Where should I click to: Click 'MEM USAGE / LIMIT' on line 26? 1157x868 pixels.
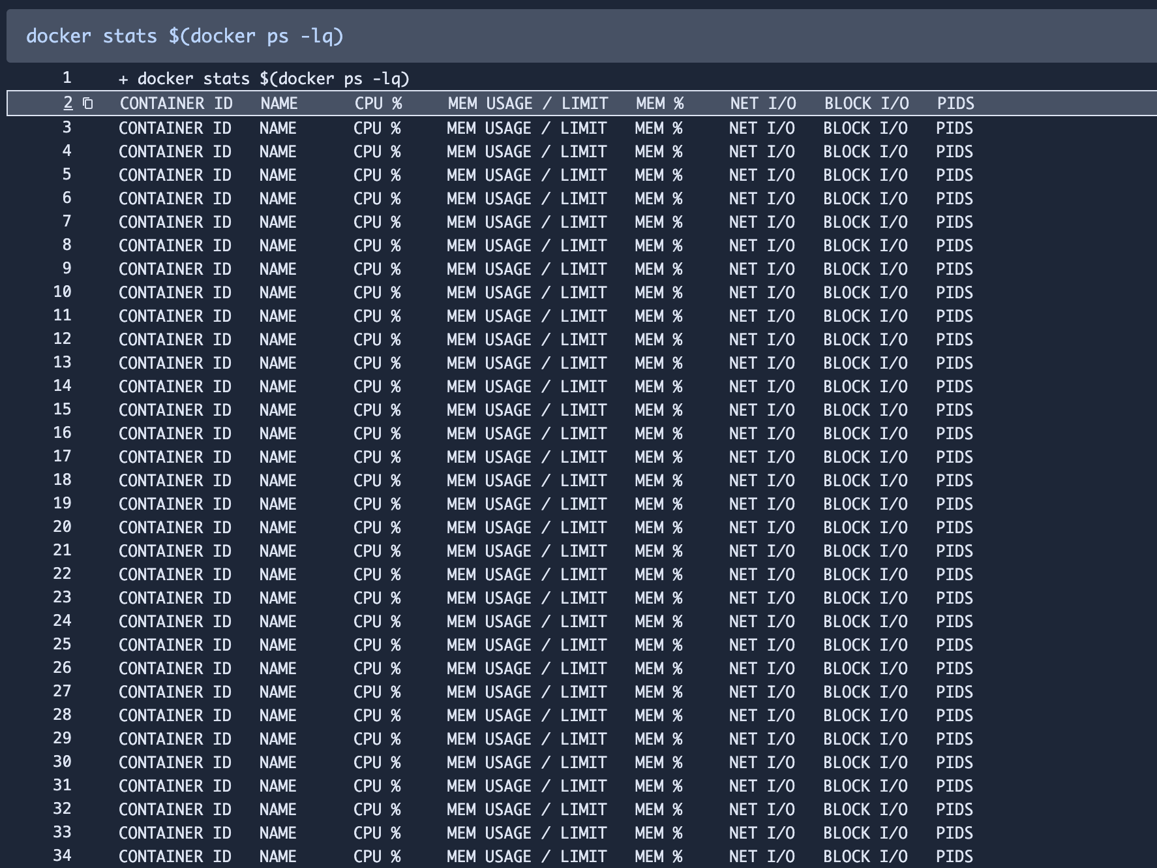(527, 668)
